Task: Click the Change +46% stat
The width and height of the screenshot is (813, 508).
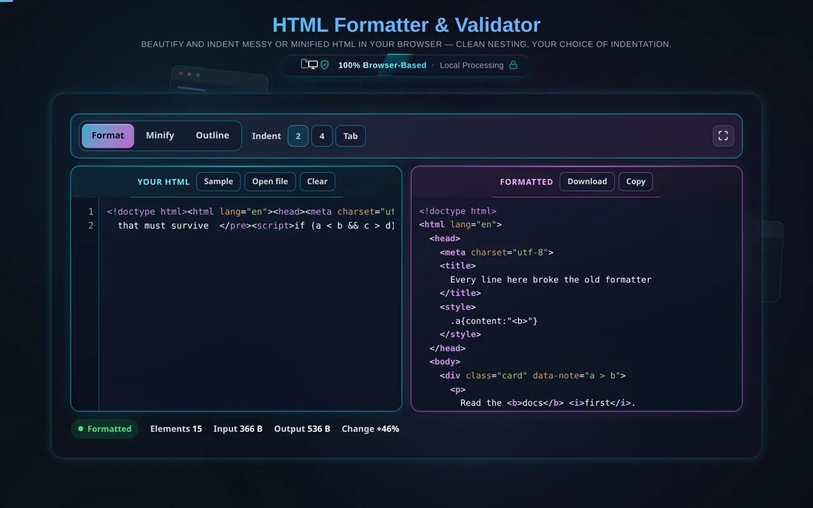Action: [x=370, y=429]
